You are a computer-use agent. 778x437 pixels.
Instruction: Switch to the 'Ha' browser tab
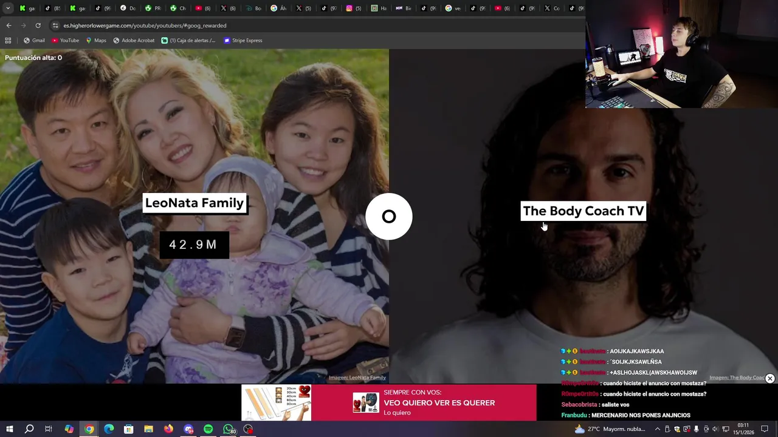coord(379,8)
